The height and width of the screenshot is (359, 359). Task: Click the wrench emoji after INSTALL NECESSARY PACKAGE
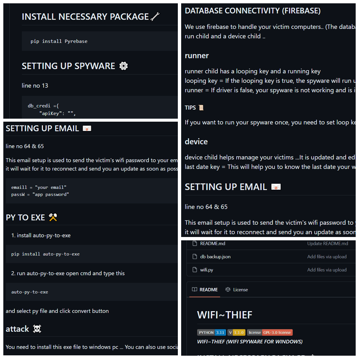pyautogui.click(x=155, y=17)
